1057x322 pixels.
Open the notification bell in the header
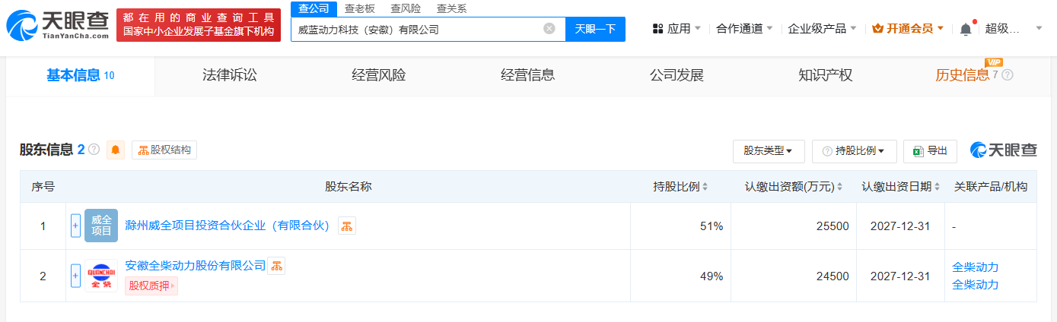click(966, 29)
